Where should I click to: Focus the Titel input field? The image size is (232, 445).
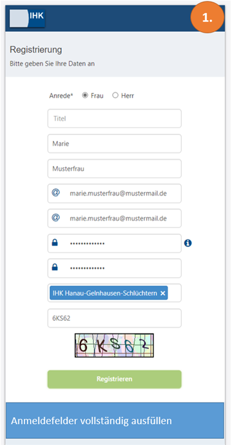114,119
